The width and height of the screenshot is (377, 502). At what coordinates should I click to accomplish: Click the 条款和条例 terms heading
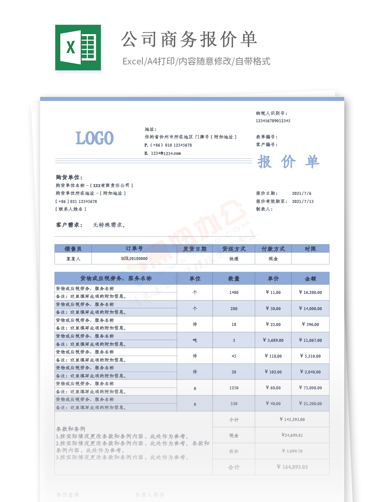pos(71,429)
